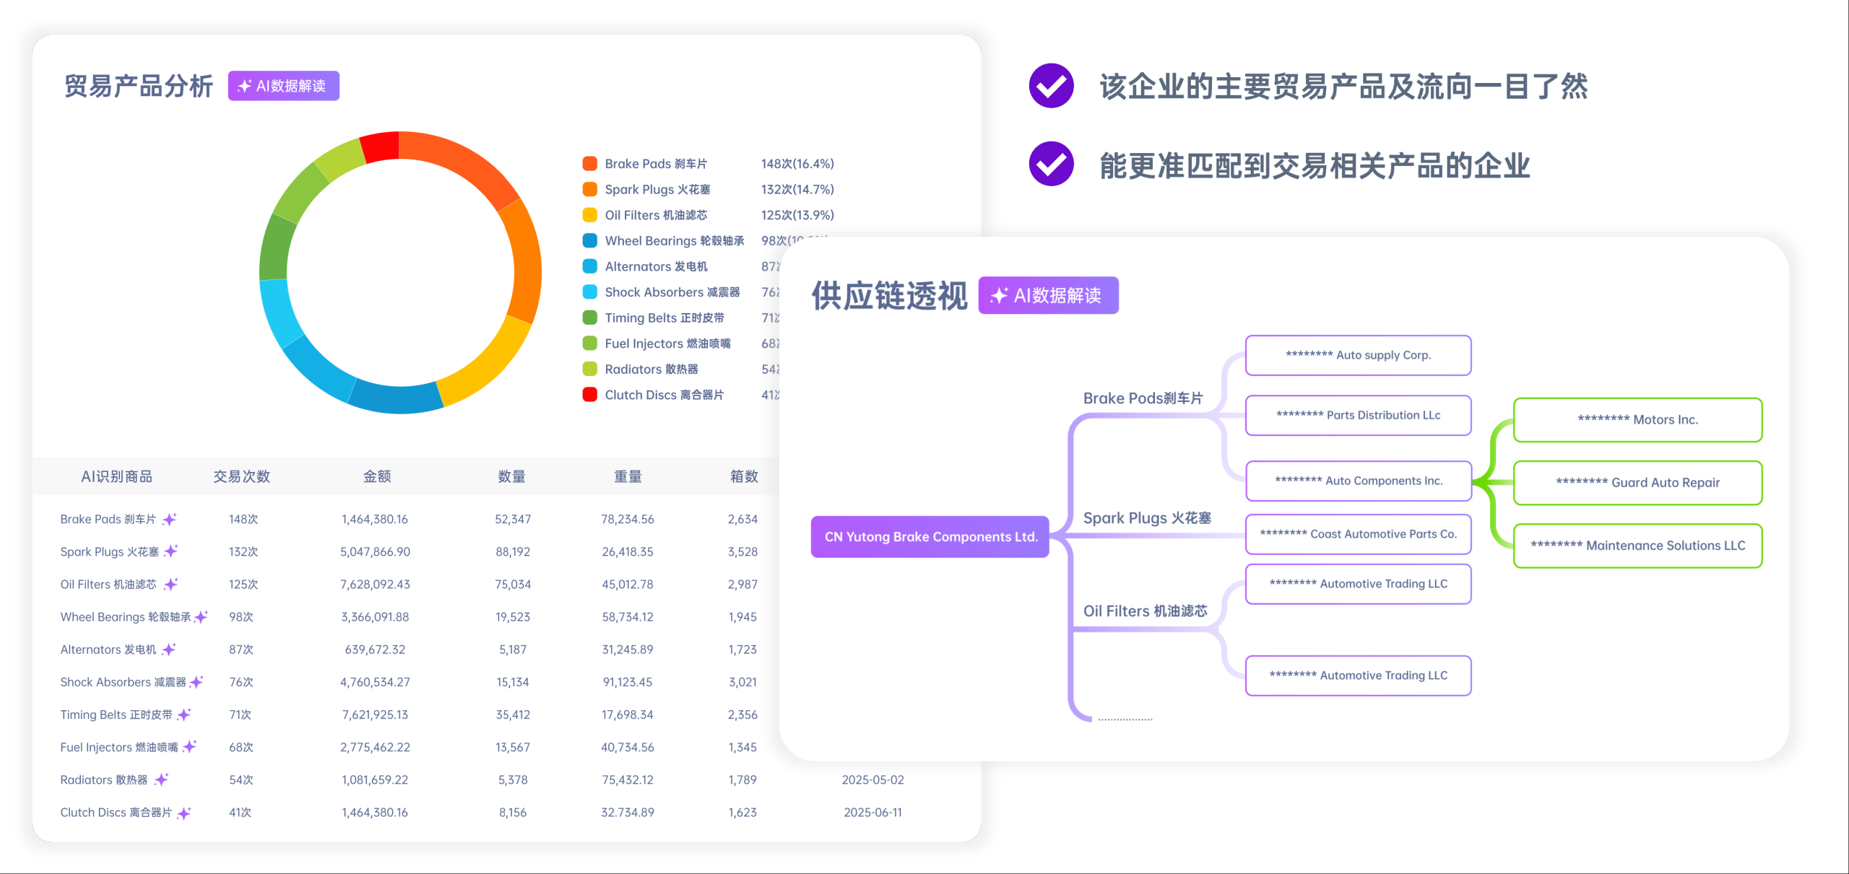The width and height of the screenshot is (1849, 874).
Task: Click Clutch Discs red legend swatch
Action: pos(590,395)
